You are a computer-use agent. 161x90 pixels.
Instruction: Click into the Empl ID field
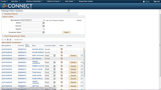[x=32, y=29]
